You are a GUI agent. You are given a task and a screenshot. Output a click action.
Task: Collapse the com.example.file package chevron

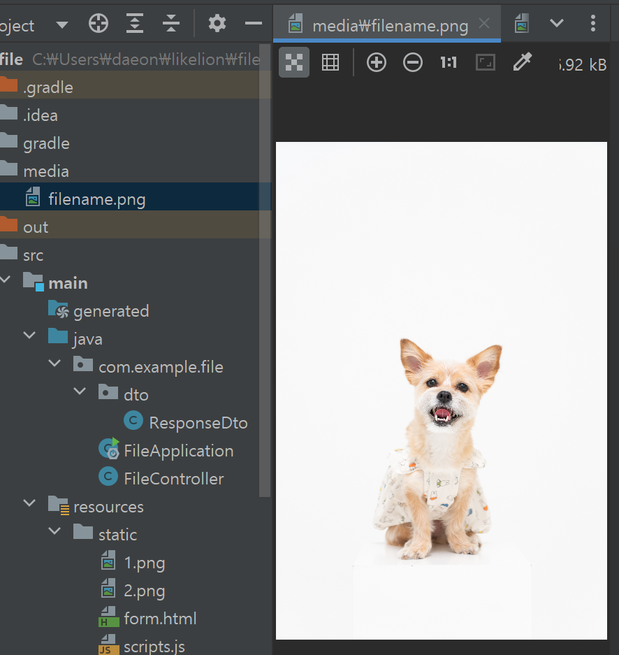(54, 363)
